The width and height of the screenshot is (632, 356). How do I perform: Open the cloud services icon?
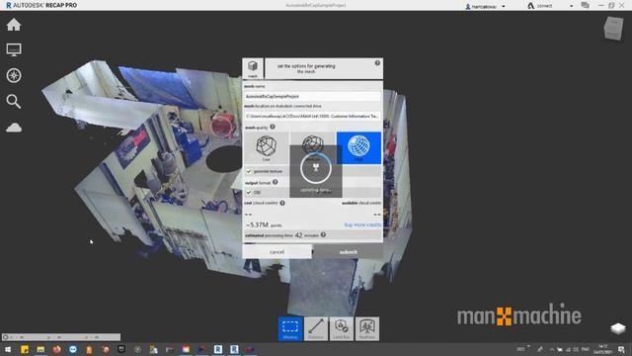[14, 128]
